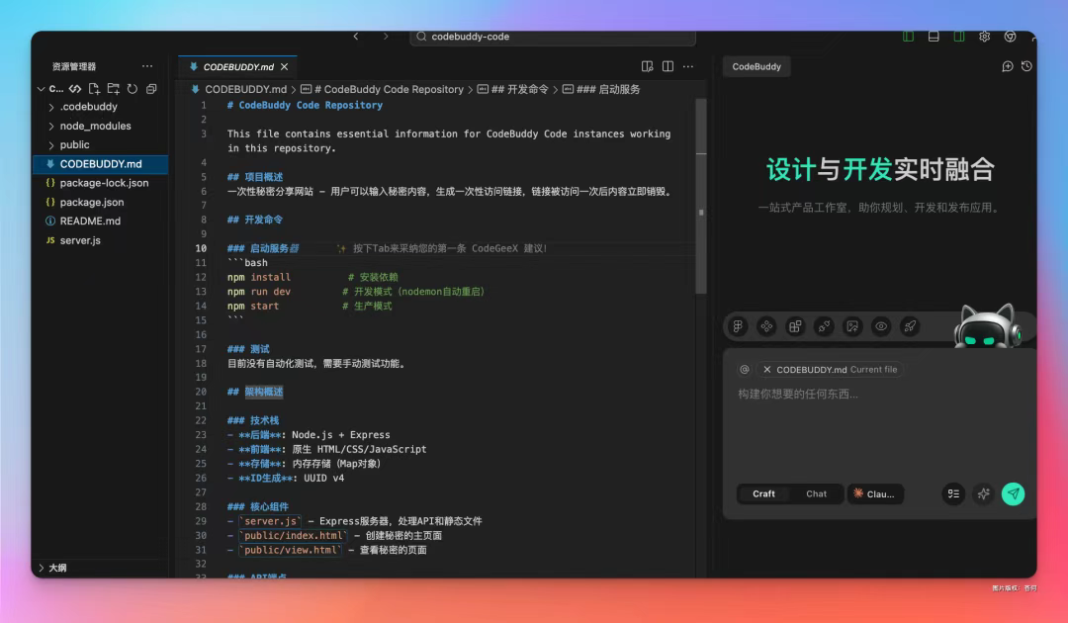Screen dimensions: 1068x623
Task: Switch to Chat mode
Action: click(x=816, y=493)
